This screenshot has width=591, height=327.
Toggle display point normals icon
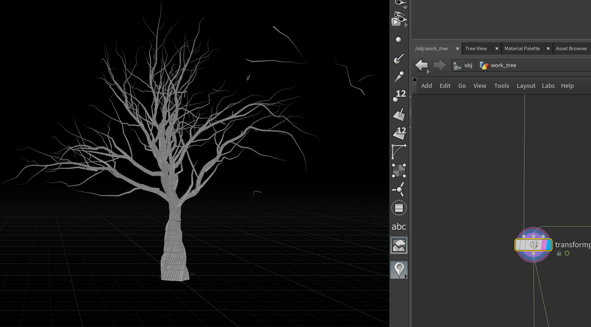click(x=399, y=59)
